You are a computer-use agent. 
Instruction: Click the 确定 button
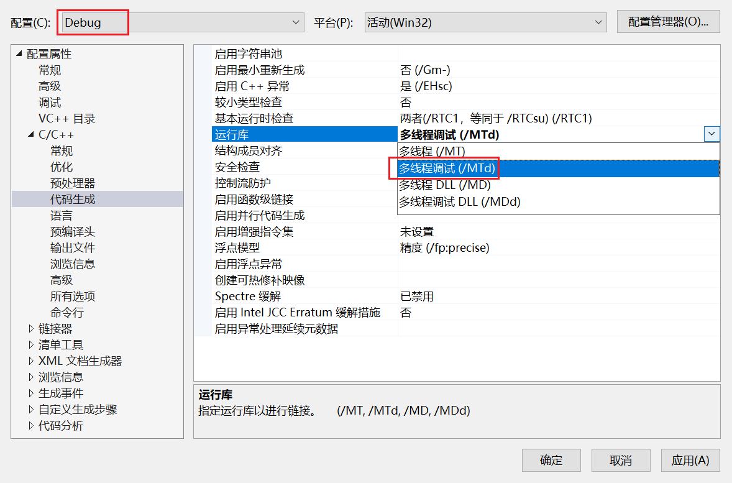(551, 460)
